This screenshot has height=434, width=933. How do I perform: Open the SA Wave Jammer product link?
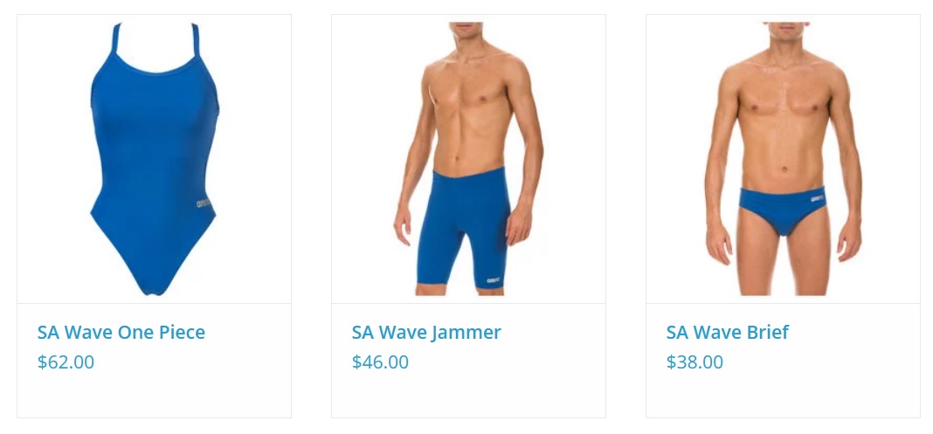point(426,332)
